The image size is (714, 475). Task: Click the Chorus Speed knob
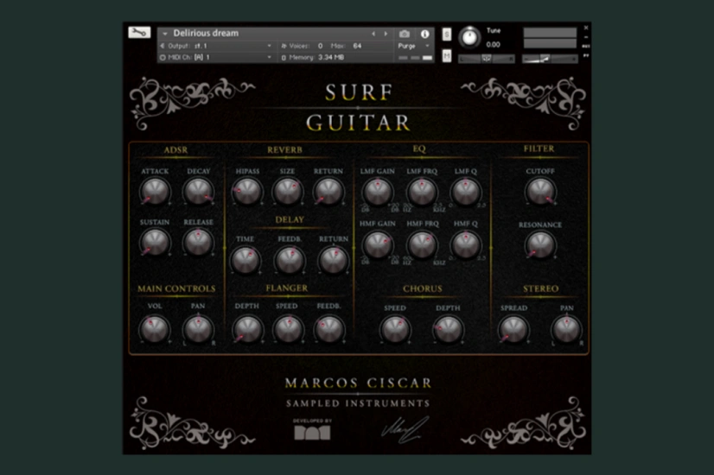(395, 329)
